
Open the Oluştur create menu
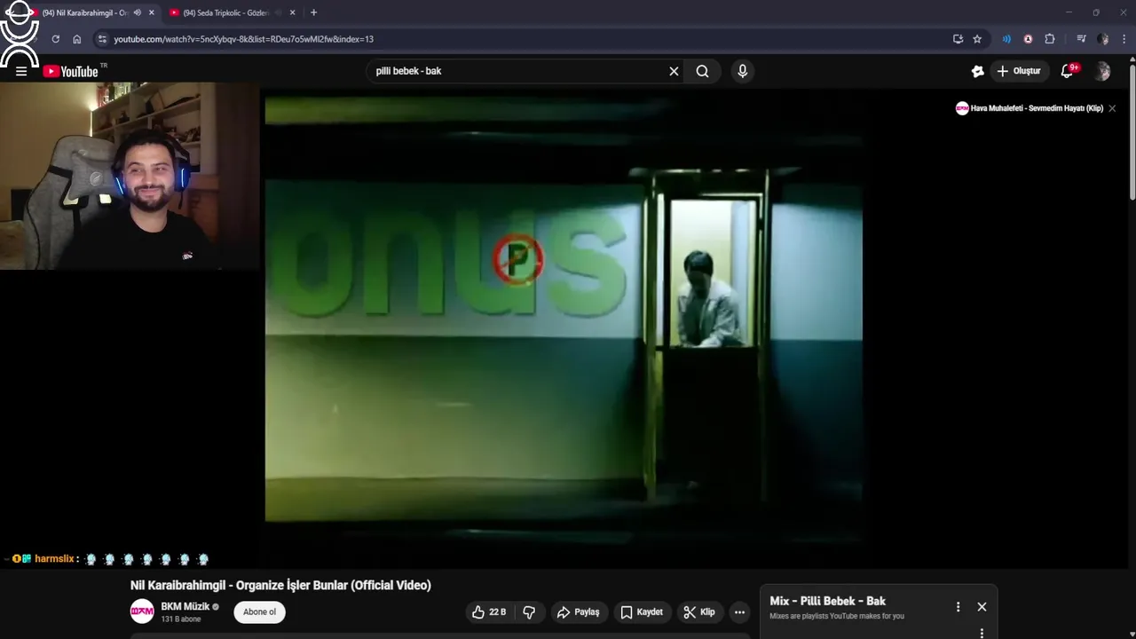coord(1018,71)
